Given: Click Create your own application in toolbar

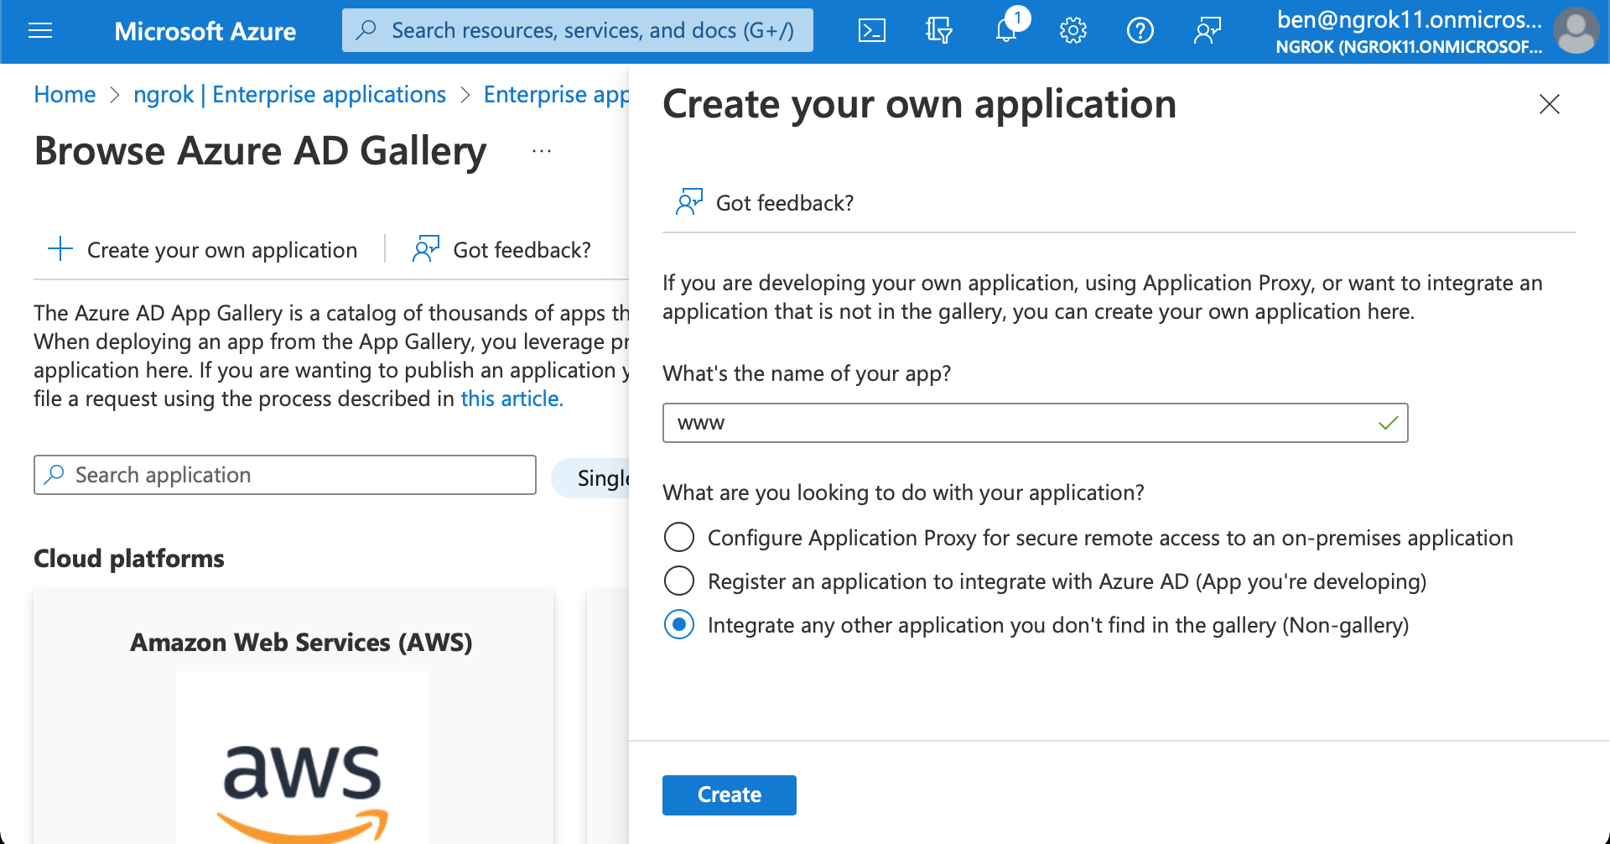Looking at the screenshot, I should point(203,249).
